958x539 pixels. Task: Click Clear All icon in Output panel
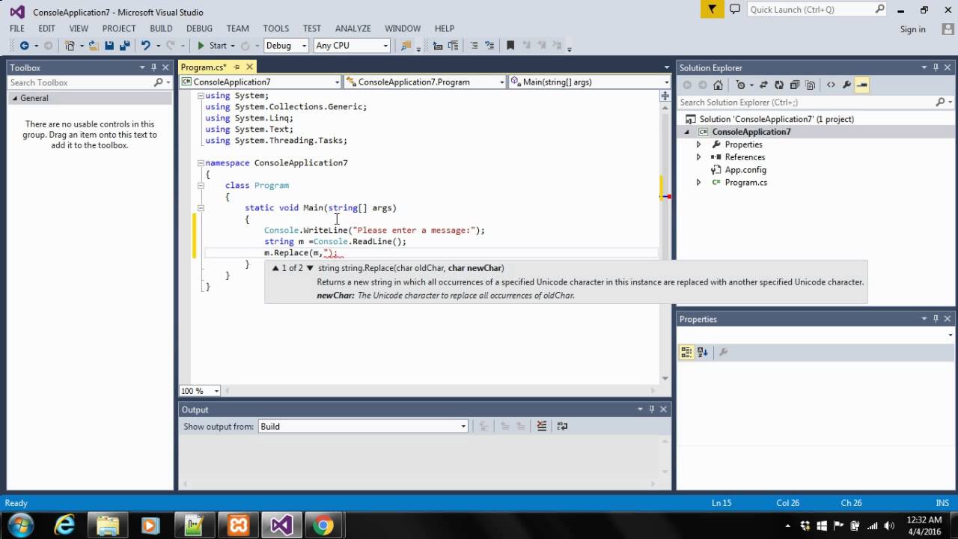tap(542, 426)
